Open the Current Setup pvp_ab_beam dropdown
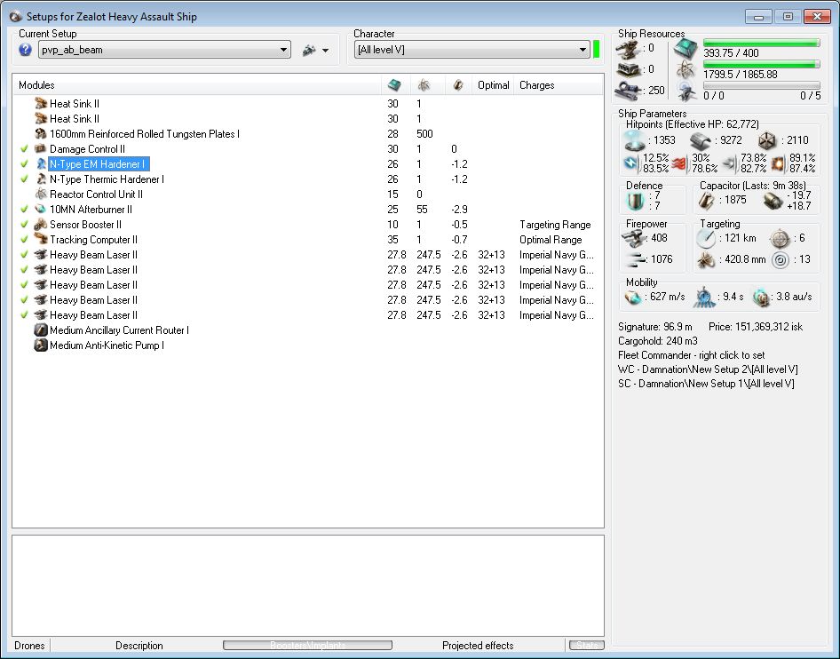 (164, 50)
